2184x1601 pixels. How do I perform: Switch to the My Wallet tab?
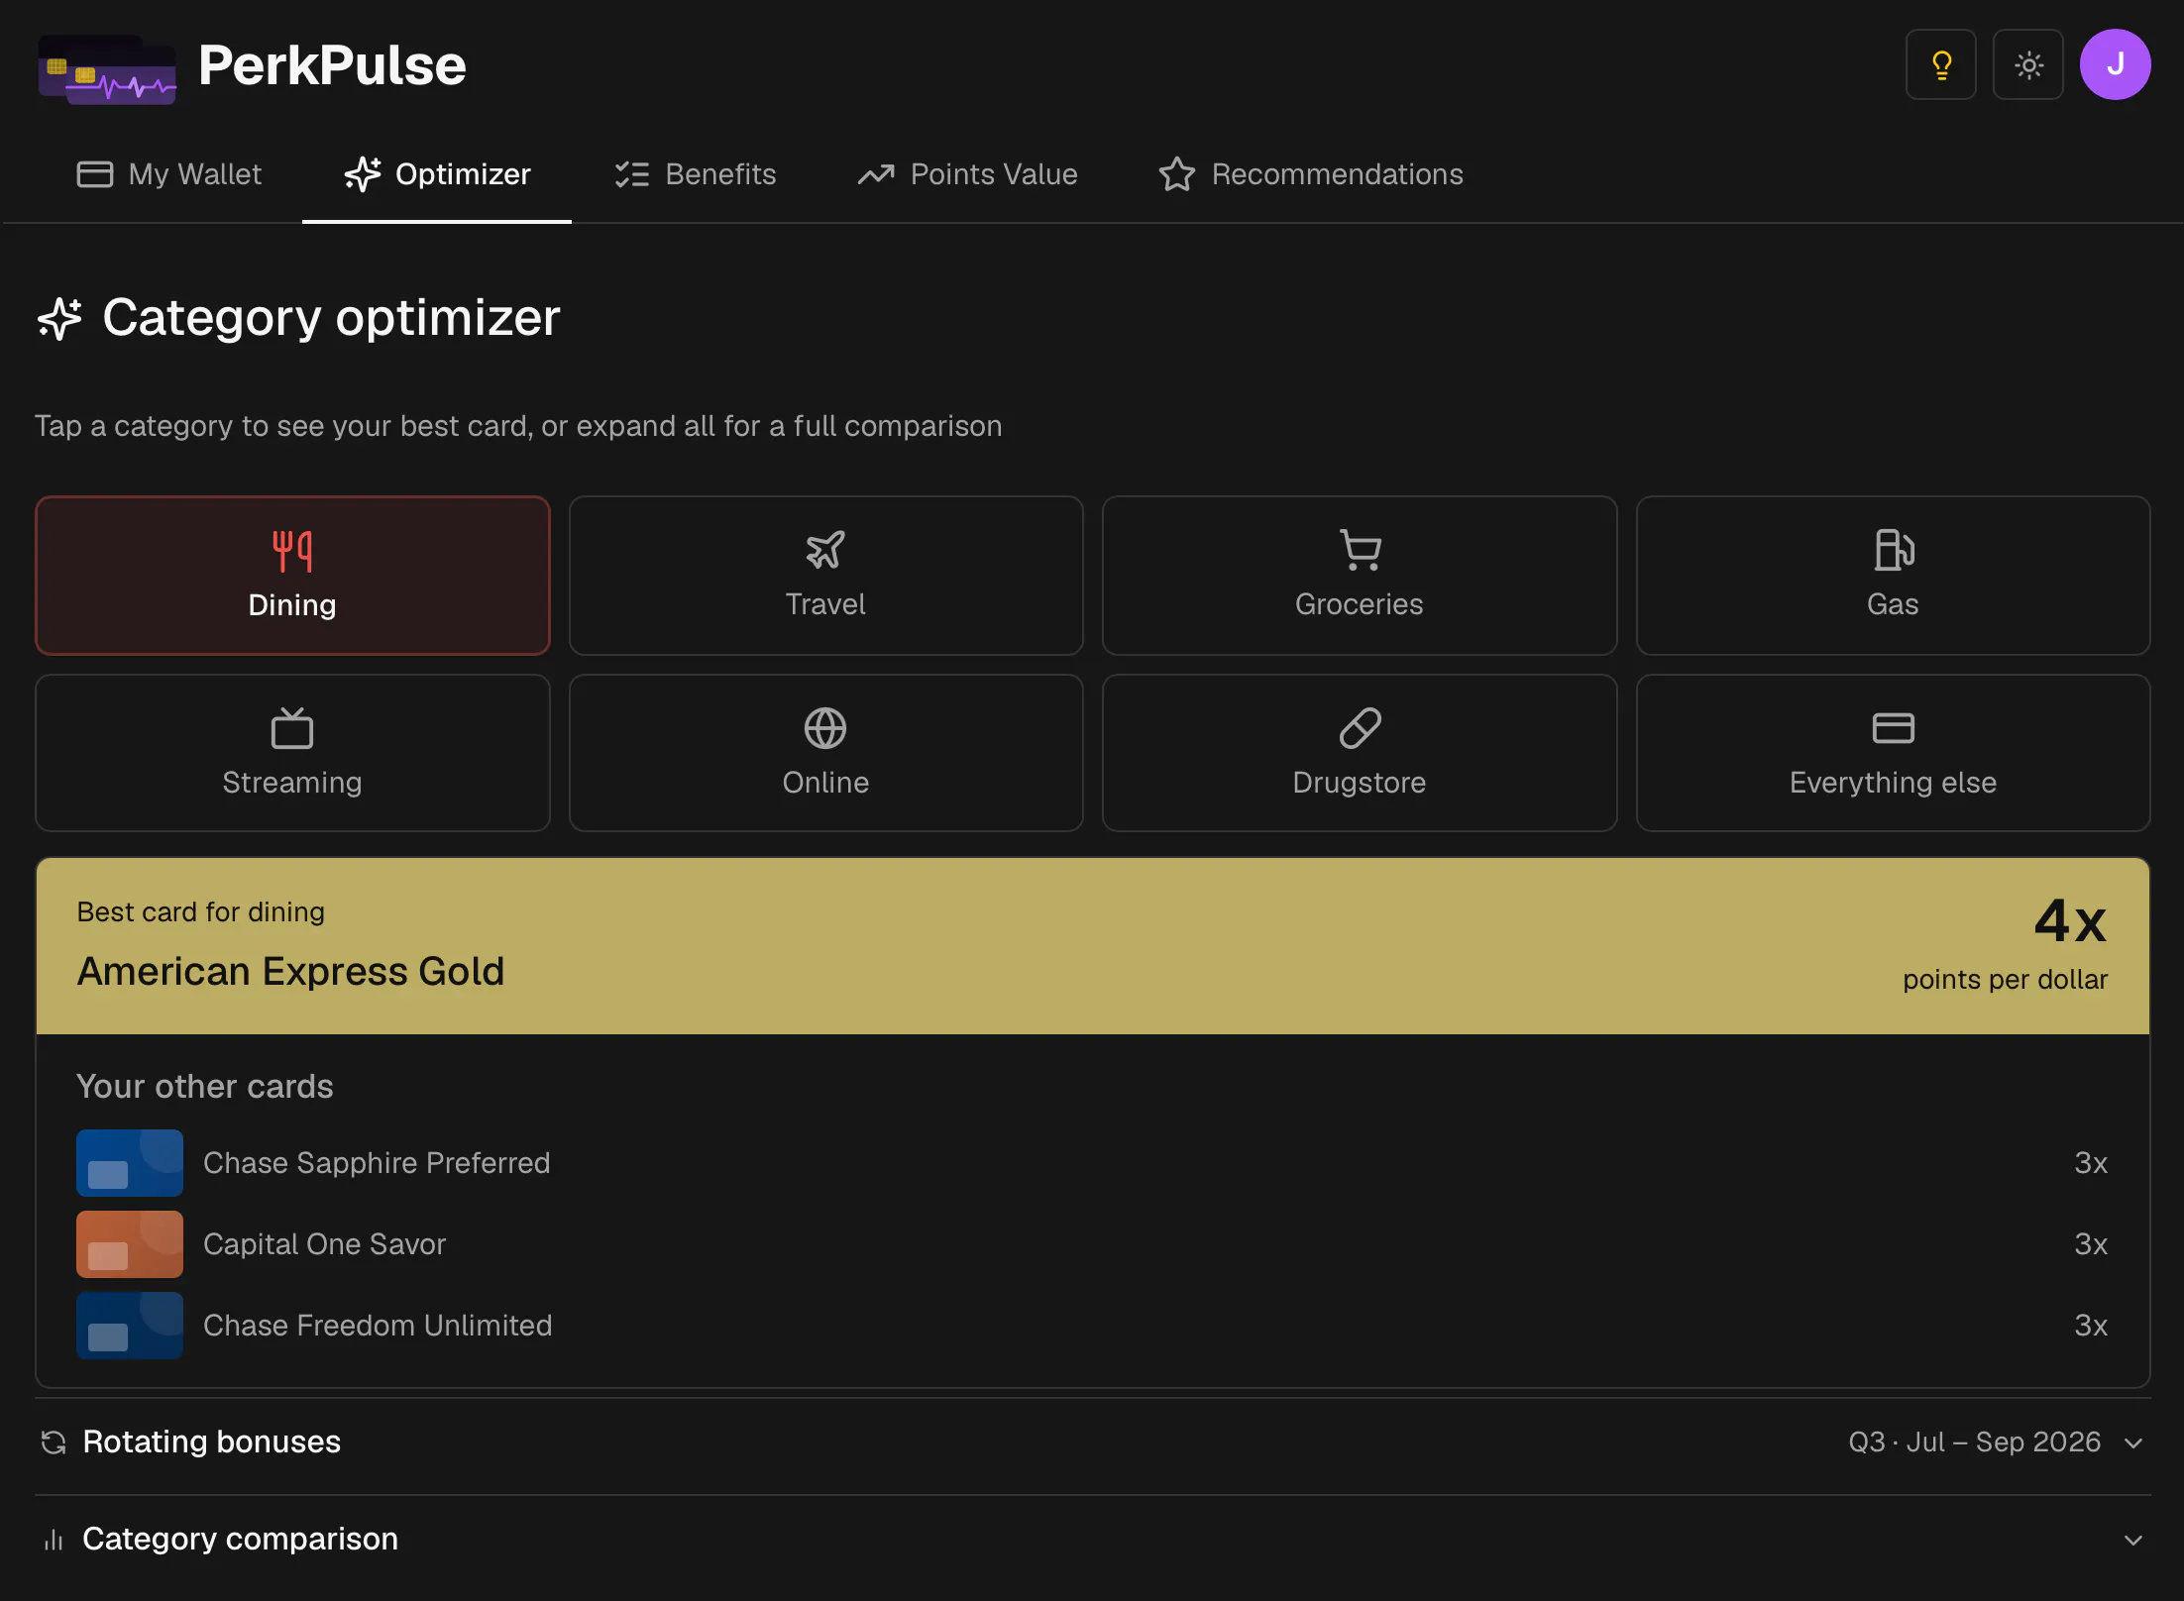coord(169,174)
